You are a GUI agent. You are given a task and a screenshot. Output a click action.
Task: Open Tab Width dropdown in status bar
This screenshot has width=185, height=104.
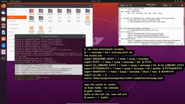(x=156, y=44)
